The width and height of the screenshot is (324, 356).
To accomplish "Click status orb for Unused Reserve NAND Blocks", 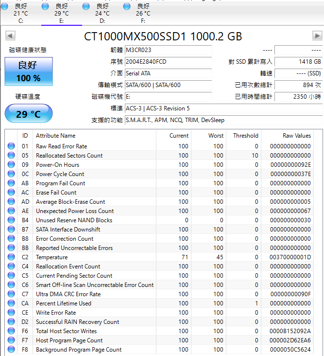I will [11, 220].
